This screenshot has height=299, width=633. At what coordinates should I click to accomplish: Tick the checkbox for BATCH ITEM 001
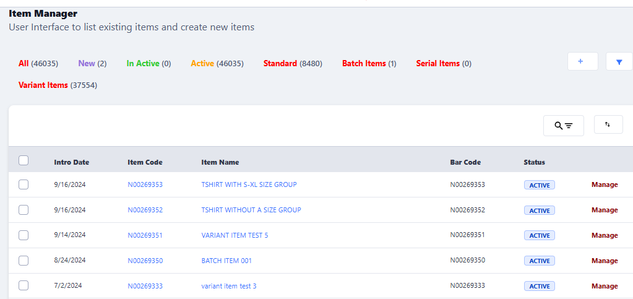[24, 261]
